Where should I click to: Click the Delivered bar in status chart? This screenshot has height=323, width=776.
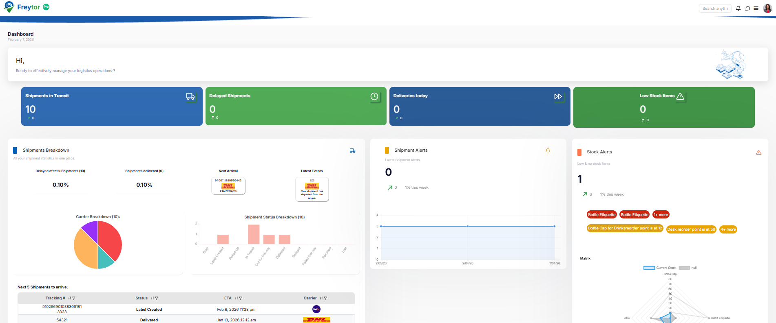(285, 239)
